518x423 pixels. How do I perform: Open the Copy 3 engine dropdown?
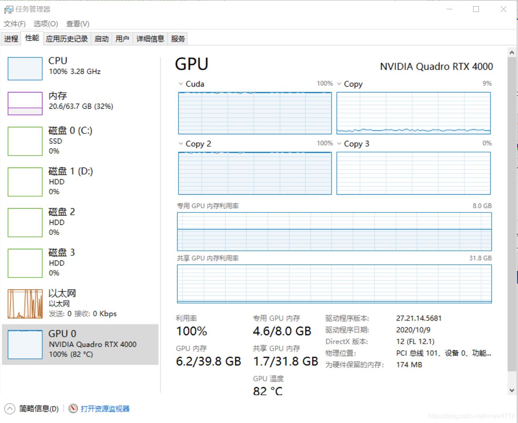pyautogui.click(x=339, y=144)
